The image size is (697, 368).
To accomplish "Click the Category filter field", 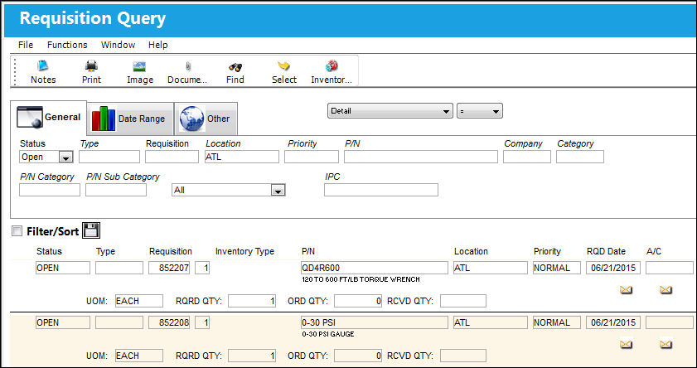I will click(x=580, y=157).
